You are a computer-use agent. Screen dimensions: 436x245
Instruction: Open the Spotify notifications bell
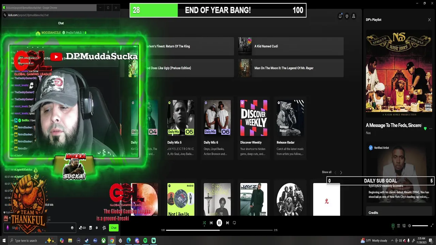point(340,16)
